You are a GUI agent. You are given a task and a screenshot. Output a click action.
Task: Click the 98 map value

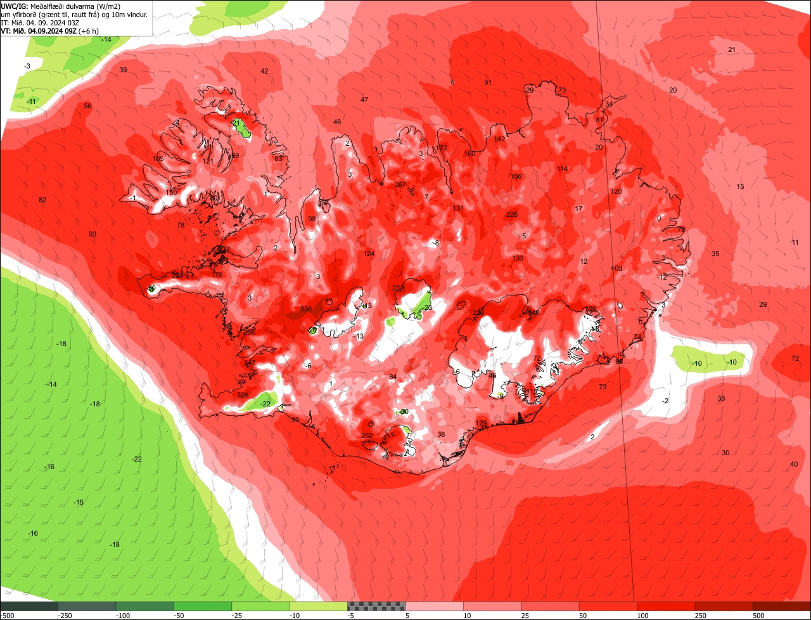pyautogui.click(x=312, y=219)
